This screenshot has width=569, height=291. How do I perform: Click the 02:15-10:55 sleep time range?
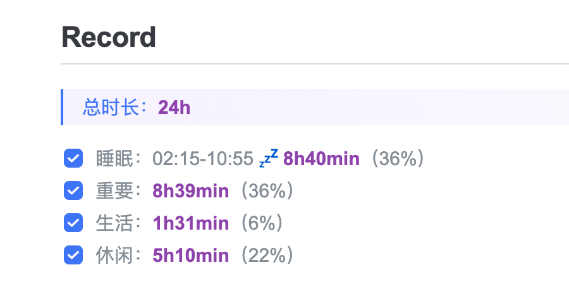point(203,159)
